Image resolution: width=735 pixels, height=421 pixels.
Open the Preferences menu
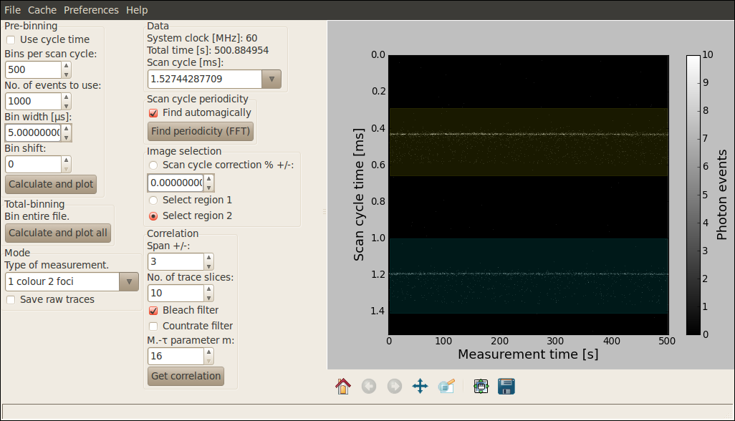pyautogui.click(x=91, y=10)
